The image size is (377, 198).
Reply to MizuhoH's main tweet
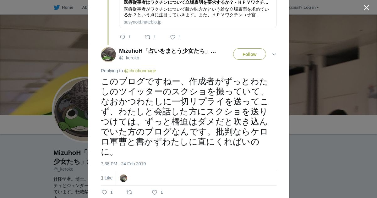[104, 192]
